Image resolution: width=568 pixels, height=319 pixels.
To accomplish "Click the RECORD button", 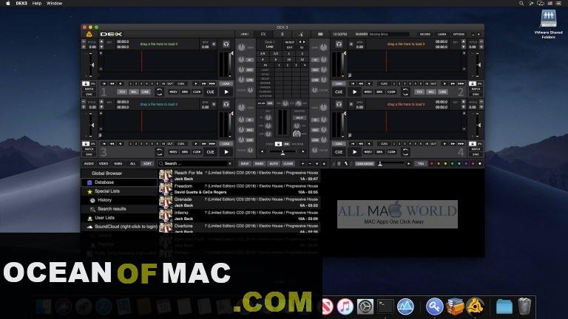I will [x=425, y=34].
